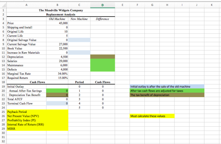Screen dimensions: 221x144
Task: Click the green Annual After-Tax Savings value cell
Action: [x=57, y=91]
